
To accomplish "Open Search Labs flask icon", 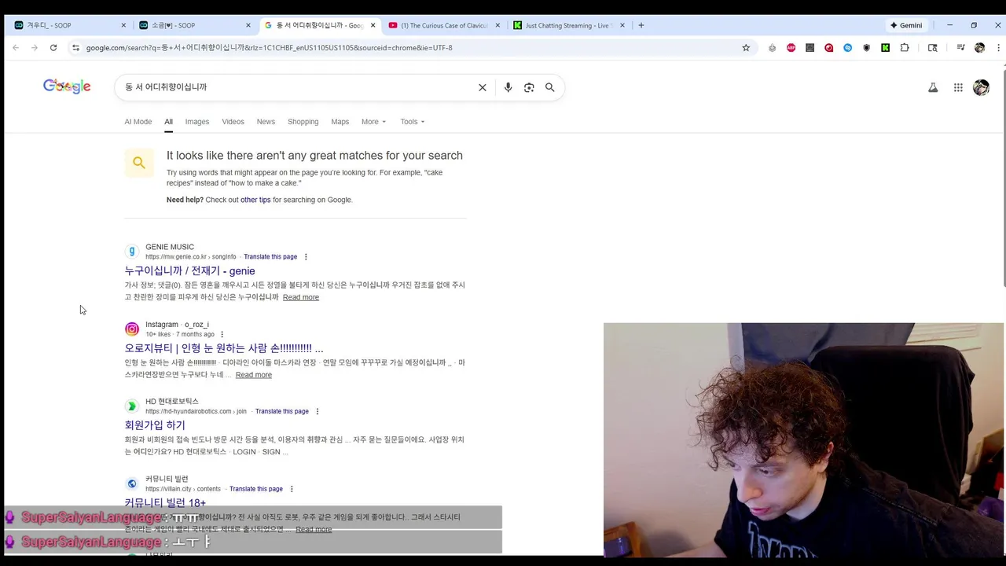I will 933,87.
